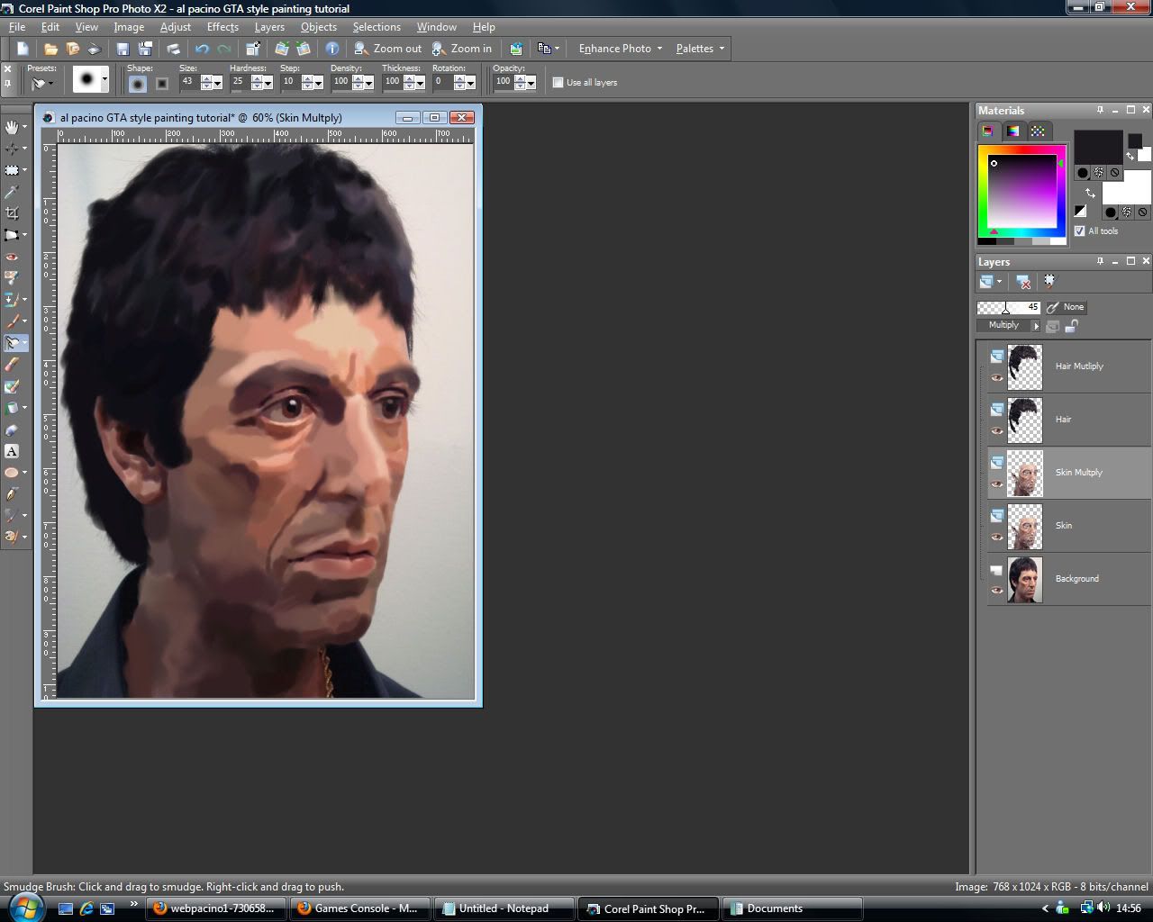Click the Save disk icon
Image resolution: width=1153 pixels, height=922 pixels.
(123, 49)
